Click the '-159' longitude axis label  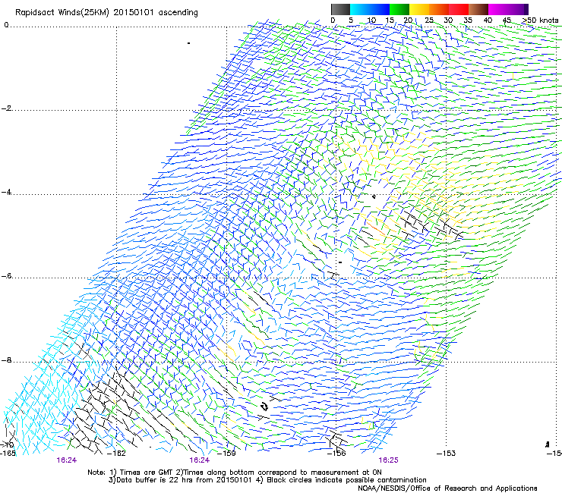tap(226, 454)
